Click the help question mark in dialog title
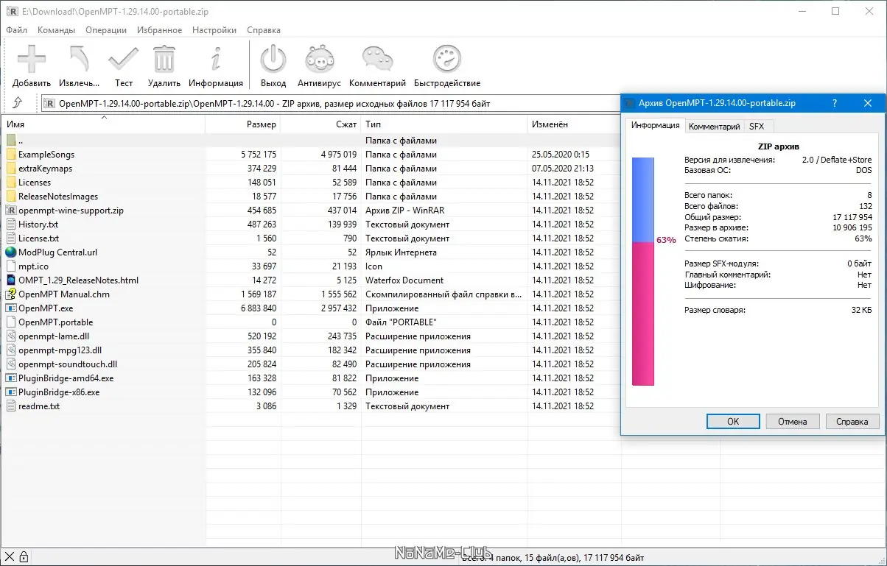Screen dimensions: 887x566 point(835,104)
